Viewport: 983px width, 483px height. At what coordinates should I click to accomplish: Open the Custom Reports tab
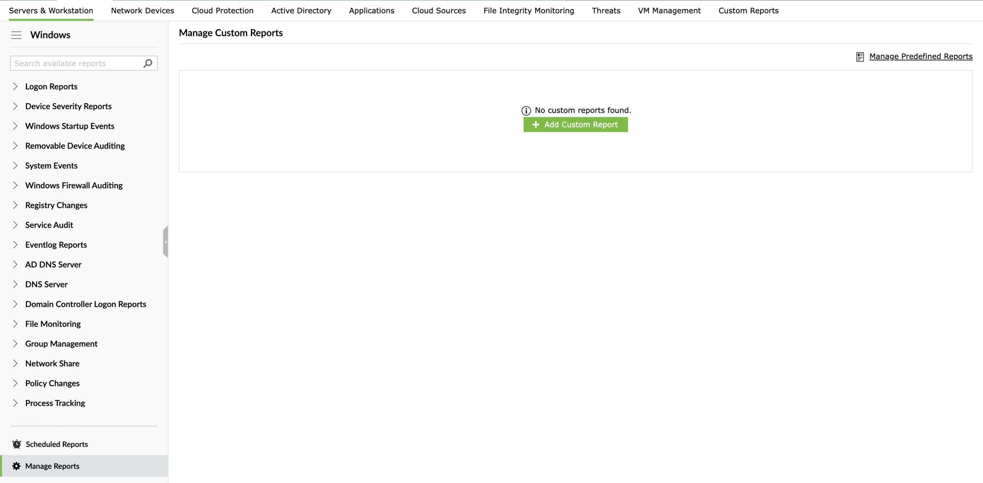pyautogui.click(x=748, y=11)
